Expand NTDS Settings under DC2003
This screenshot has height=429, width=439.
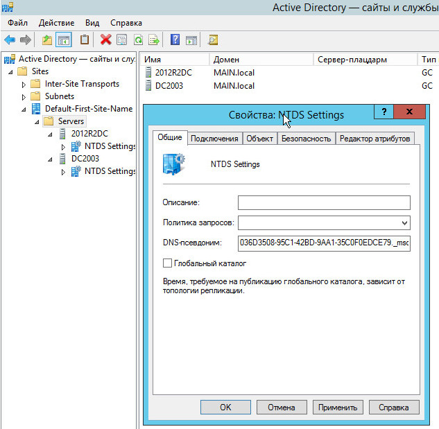[x=63, y=172]
